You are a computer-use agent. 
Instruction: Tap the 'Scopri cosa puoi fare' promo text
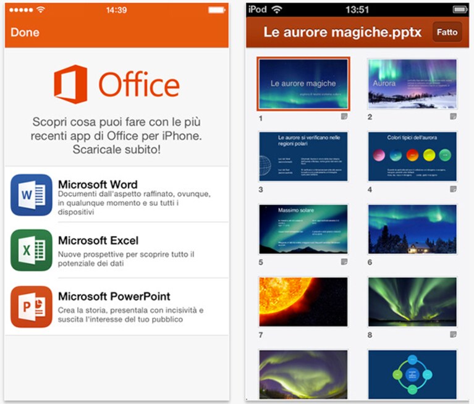[x=116, y=135]
